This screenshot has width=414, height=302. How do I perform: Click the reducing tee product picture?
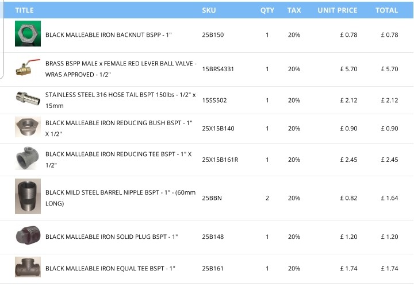pos(28,158)
